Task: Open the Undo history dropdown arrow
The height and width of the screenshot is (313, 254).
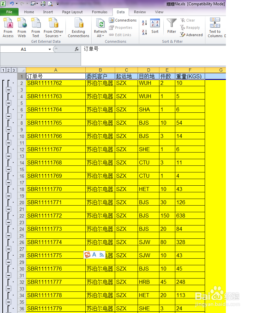Action: [17, 4]
